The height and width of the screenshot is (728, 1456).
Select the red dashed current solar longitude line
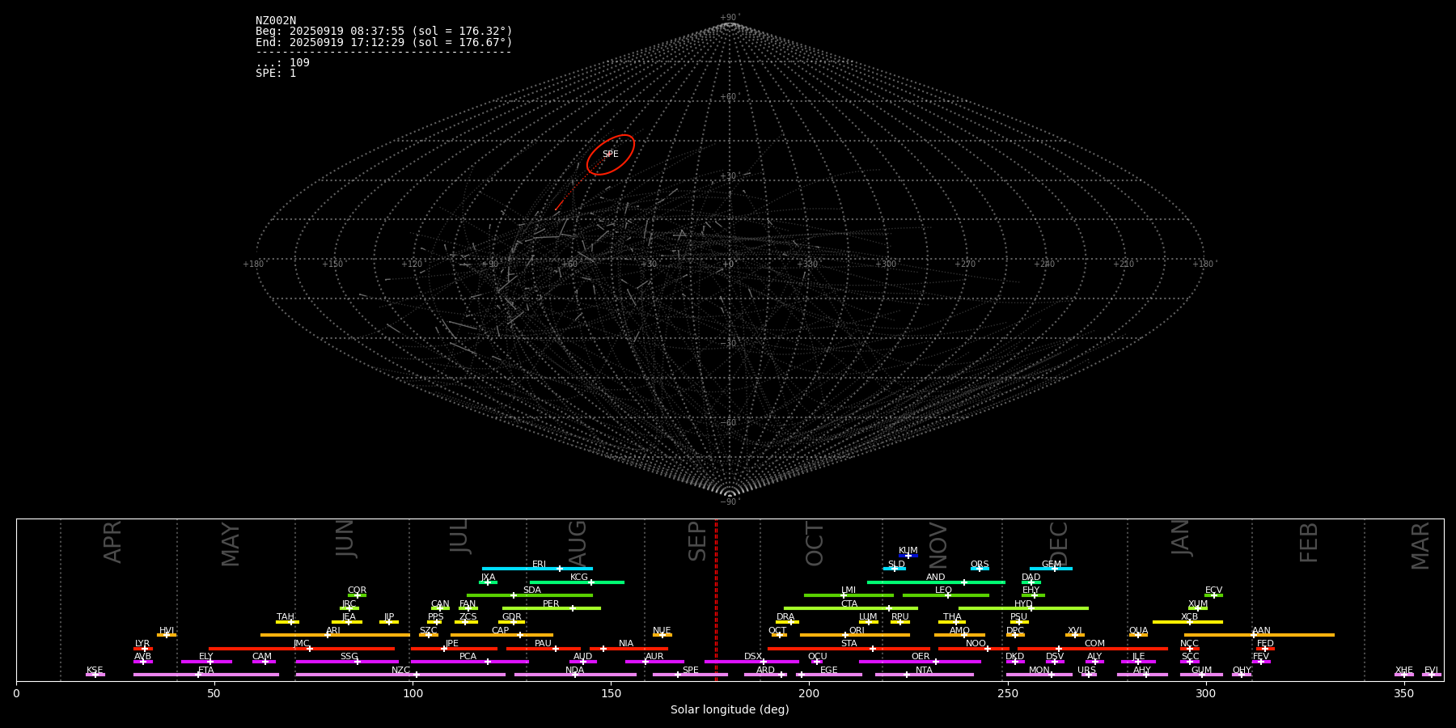[716, 599]
